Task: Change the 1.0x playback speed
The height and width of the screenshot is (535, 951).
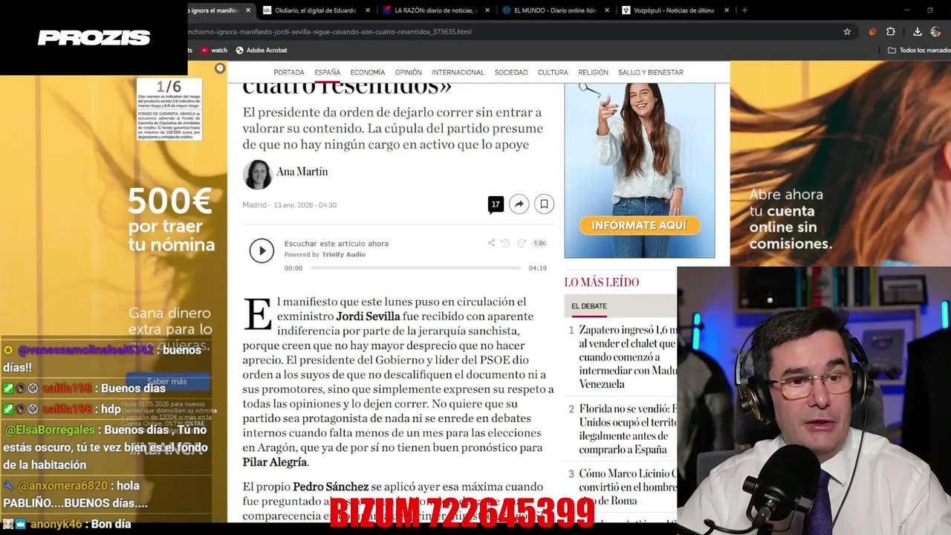Action: (x=539, y=243)
